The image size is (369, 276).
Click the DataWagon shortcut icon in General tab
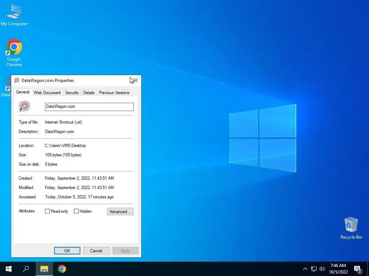[x=25, y=106]
